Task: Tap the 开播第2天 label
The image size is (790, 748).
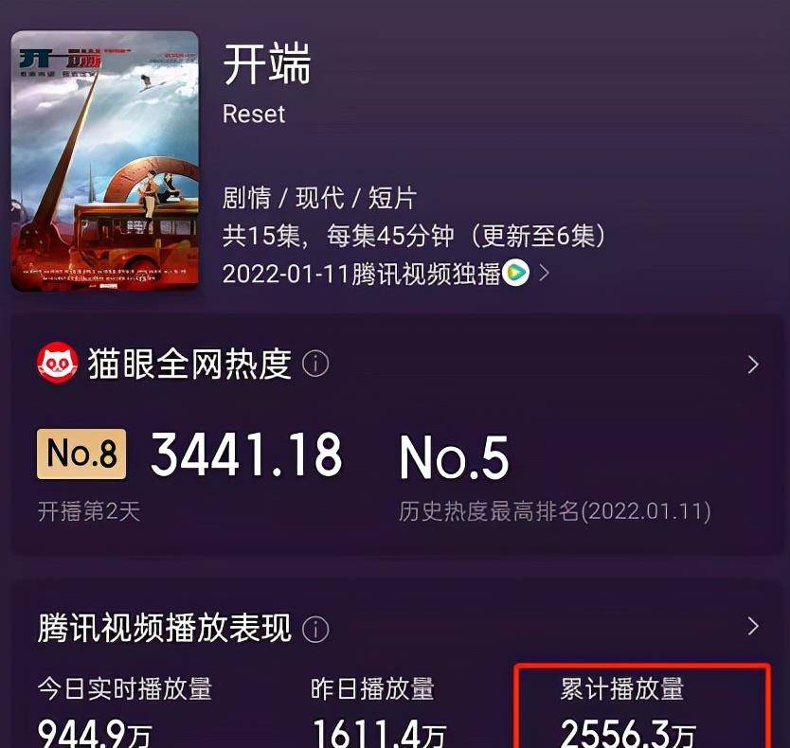Action: [89, 511]
